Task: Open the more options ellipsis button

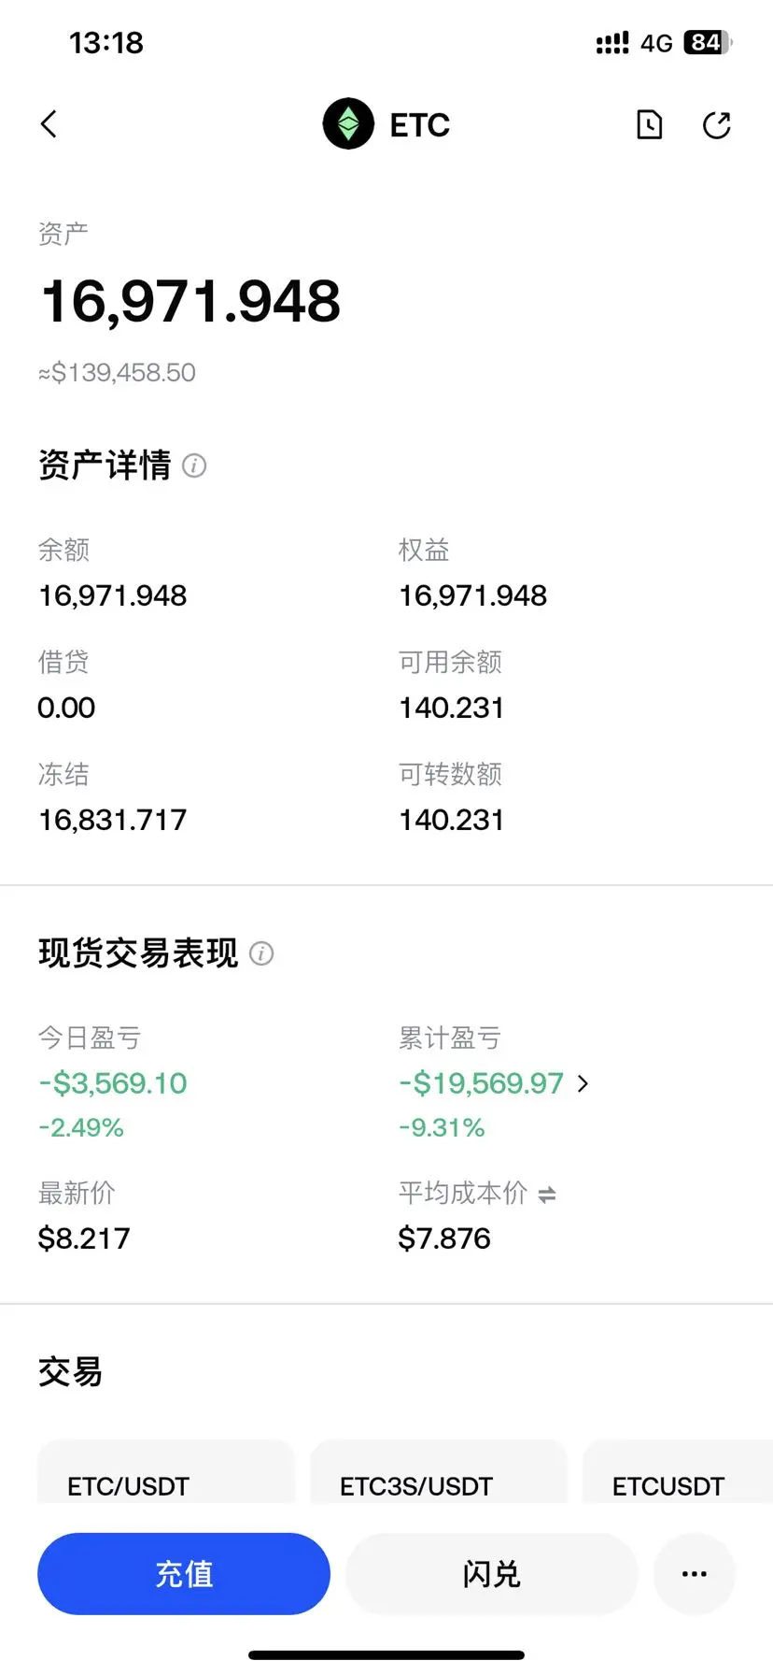Action: [695, 1573]
